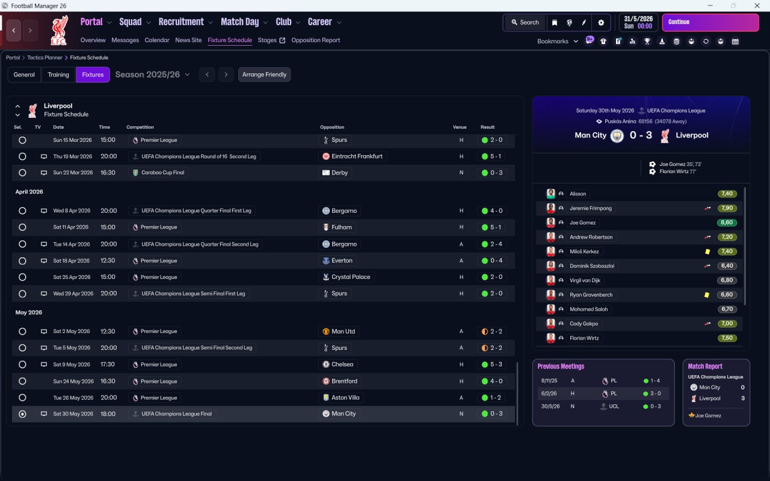Click the Man City badge in match summary
The width and height of the screenshot is (770, 481).
click(x=617, y=136)
